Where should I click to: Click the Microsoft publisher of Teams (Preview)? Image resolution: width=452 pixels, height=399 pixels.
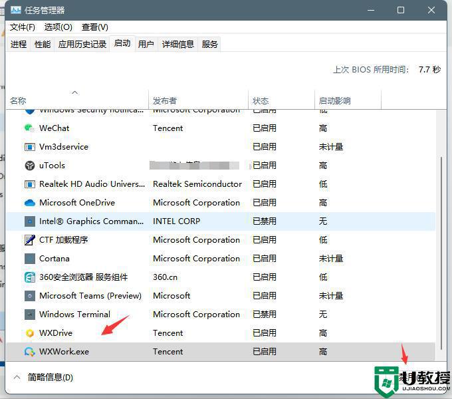pos(171,296)
